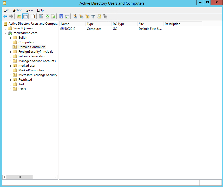Open the Properties toolbar icon
Image resolution: width=223 pixels, height=187 pixels.
tap(41, 17)
